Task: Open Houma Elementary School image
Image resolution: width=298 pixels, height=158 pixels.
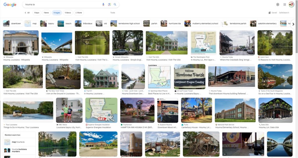Action: 235,110
